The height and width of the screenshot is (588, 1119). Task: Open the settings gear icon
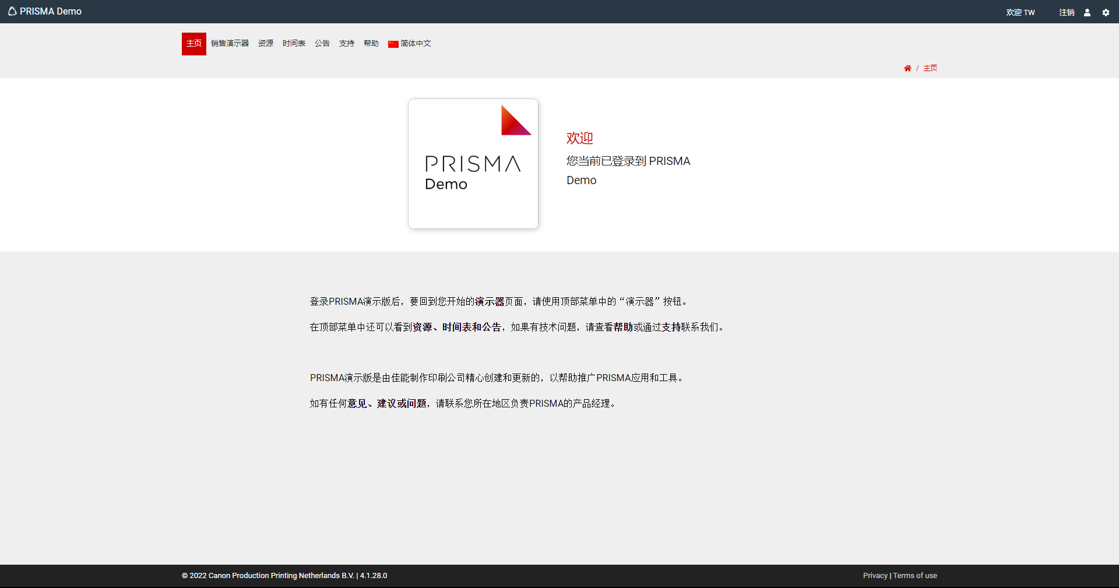[1106, 12]
